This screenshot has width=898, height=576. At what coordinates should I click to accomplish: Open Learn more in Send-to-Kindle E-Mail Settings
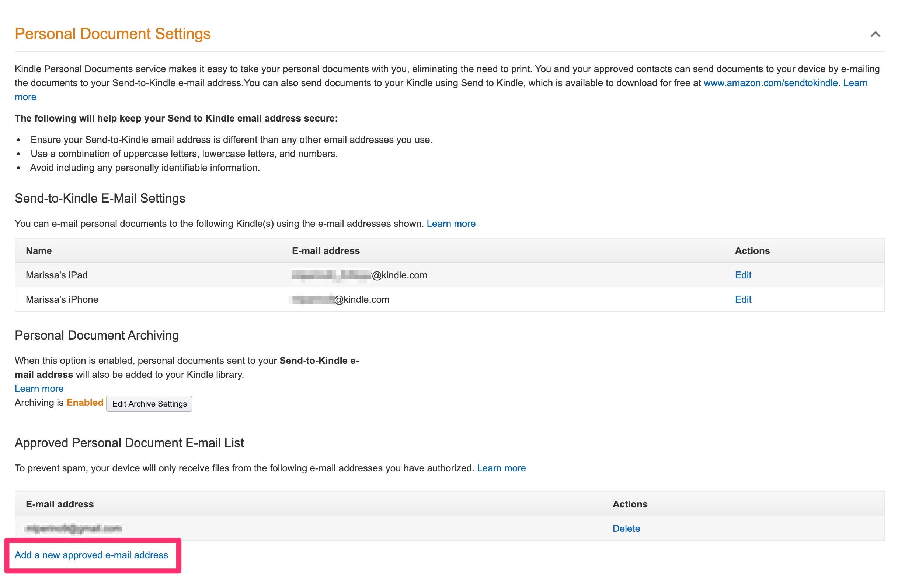pyautogui.click(x=451, y=223)
